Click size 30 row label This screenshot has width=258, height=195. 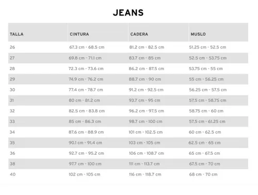click(12, 90)
